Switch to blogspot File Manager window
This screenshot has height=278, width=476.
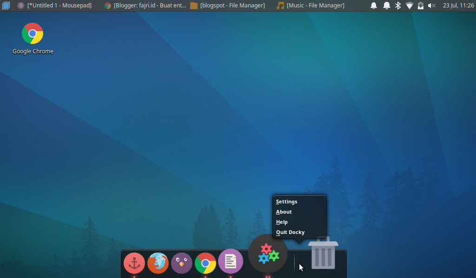click(x=227, y=5)
